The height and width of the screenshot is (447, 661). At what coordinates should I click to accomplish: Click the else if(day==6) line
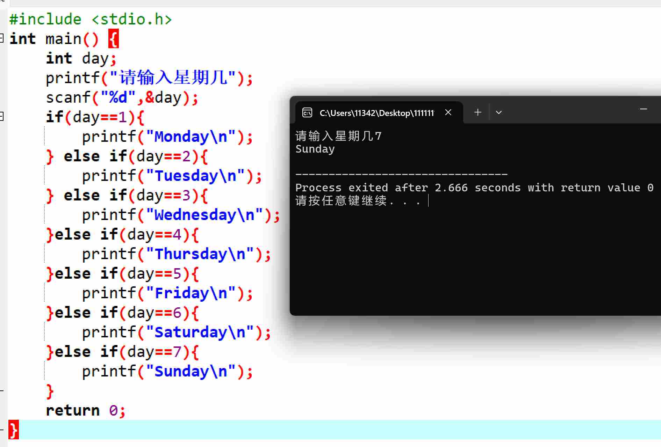123,313
